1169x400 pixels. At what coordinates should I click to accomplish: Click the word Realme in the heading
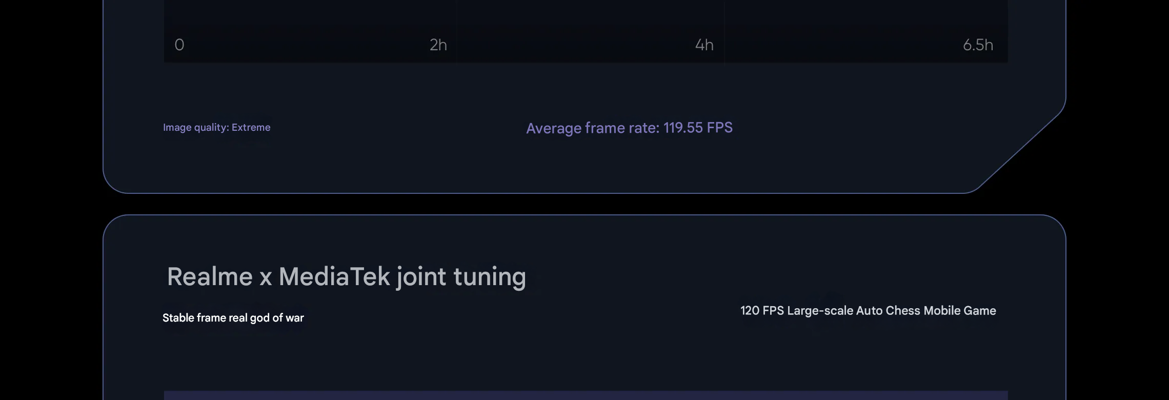[210, 277]
